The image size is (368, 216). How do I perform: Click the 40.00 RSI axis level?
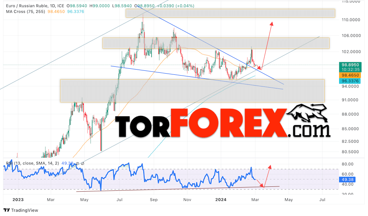348,184
